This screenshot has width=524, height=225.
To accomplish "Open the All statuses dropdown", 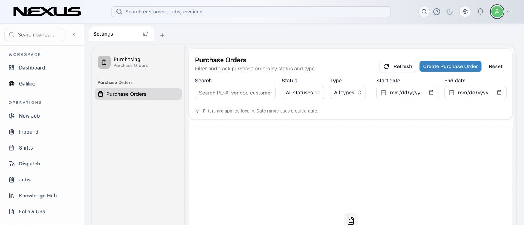I will coord(303,93).
